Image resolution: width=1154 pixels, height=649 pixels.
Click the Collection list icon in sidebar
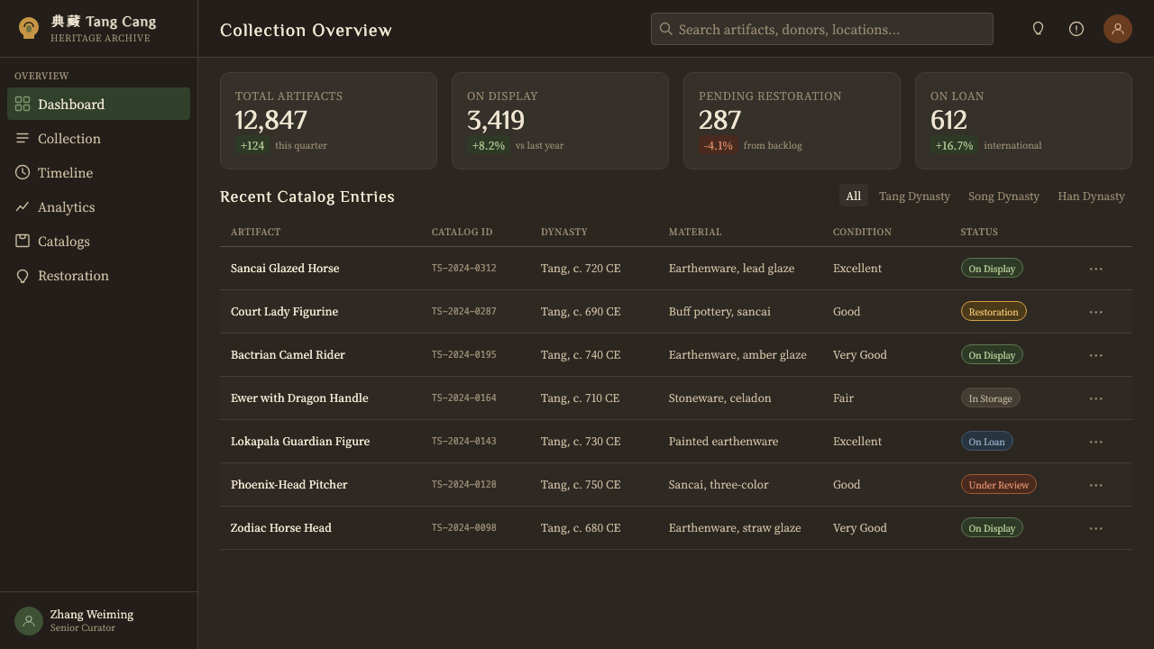pyautogui.click(x=23, y=139)
